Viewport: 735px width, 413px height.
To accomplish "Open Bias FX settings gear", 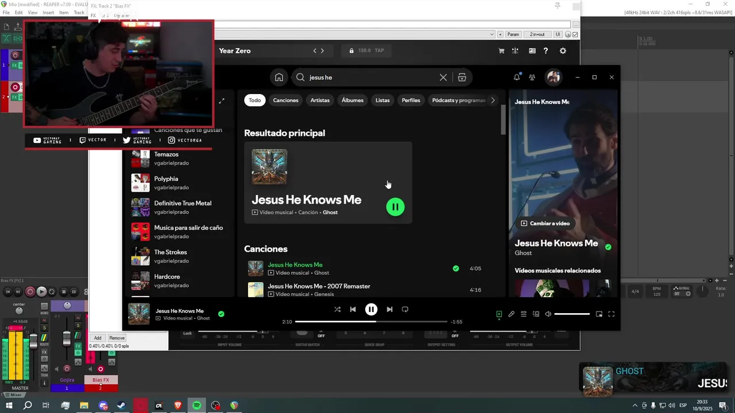I will 563,50.
